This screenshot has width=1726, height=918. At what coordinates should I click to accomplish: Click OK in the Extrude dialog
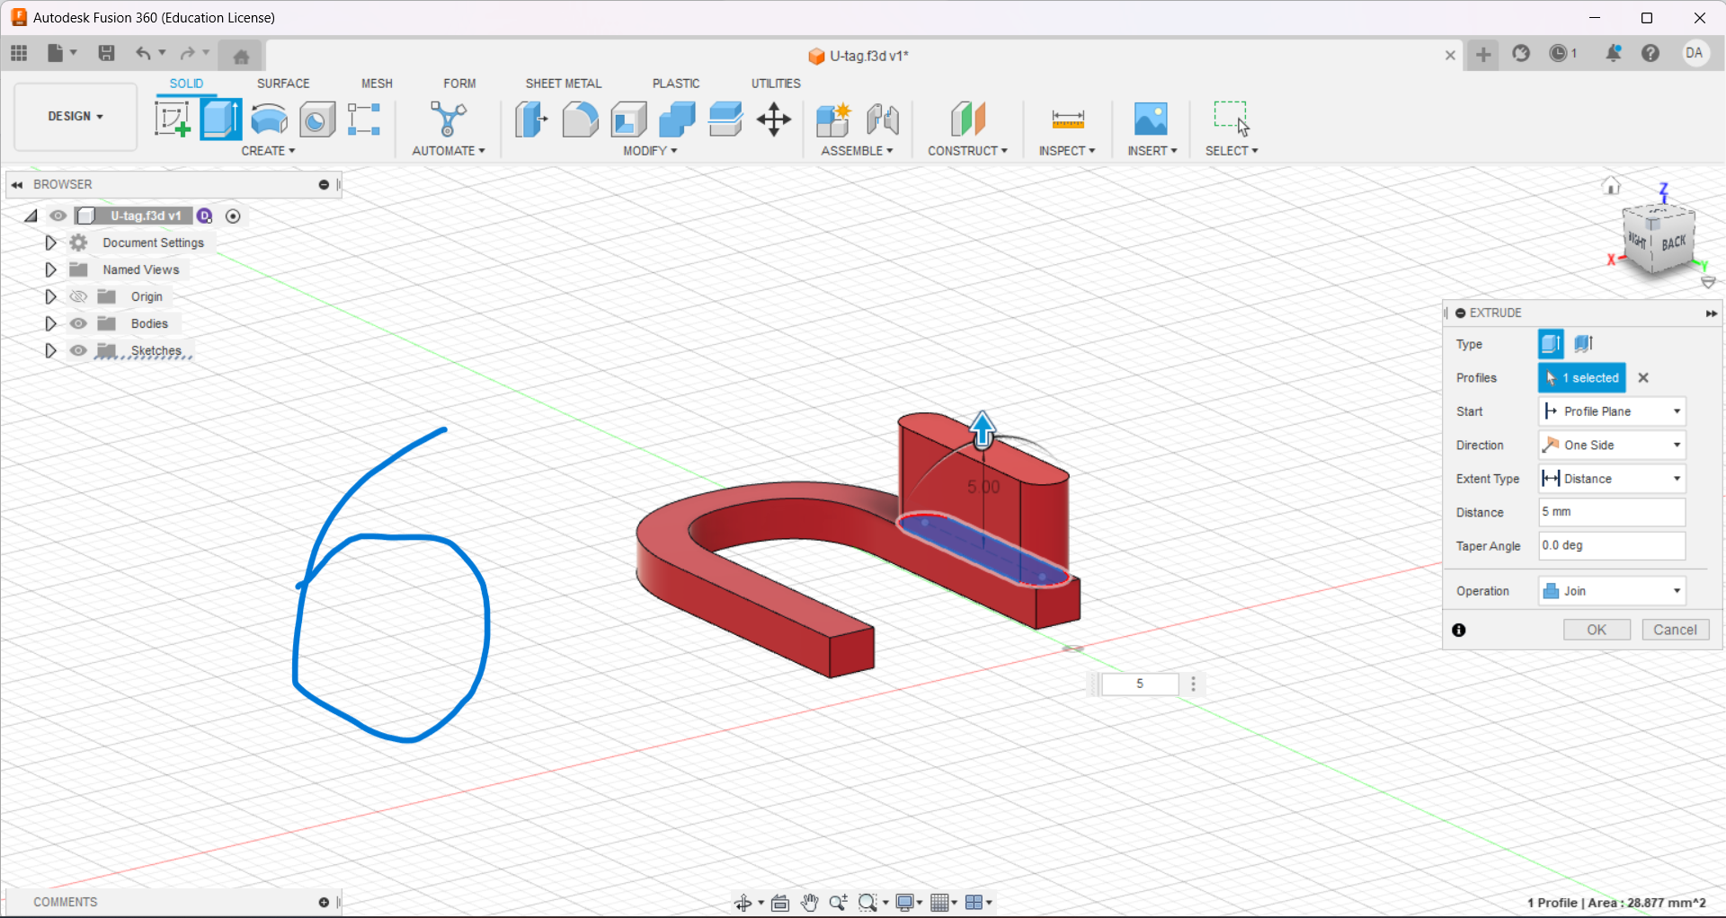click(1596, 630)
